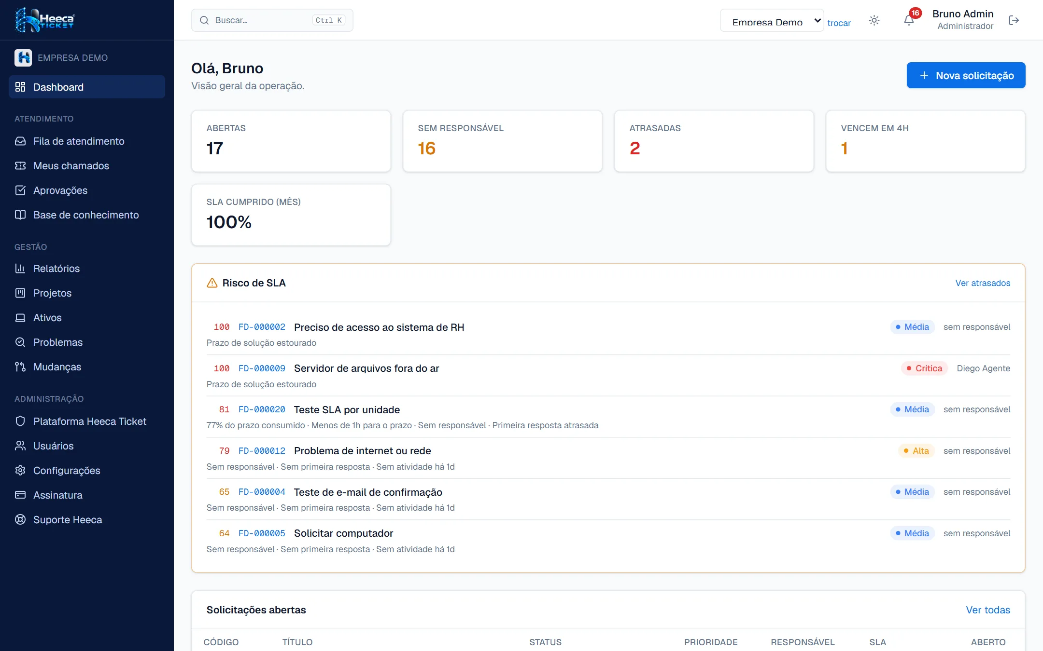
Task: Click the trocar link
Action: [x=839, y=23]
